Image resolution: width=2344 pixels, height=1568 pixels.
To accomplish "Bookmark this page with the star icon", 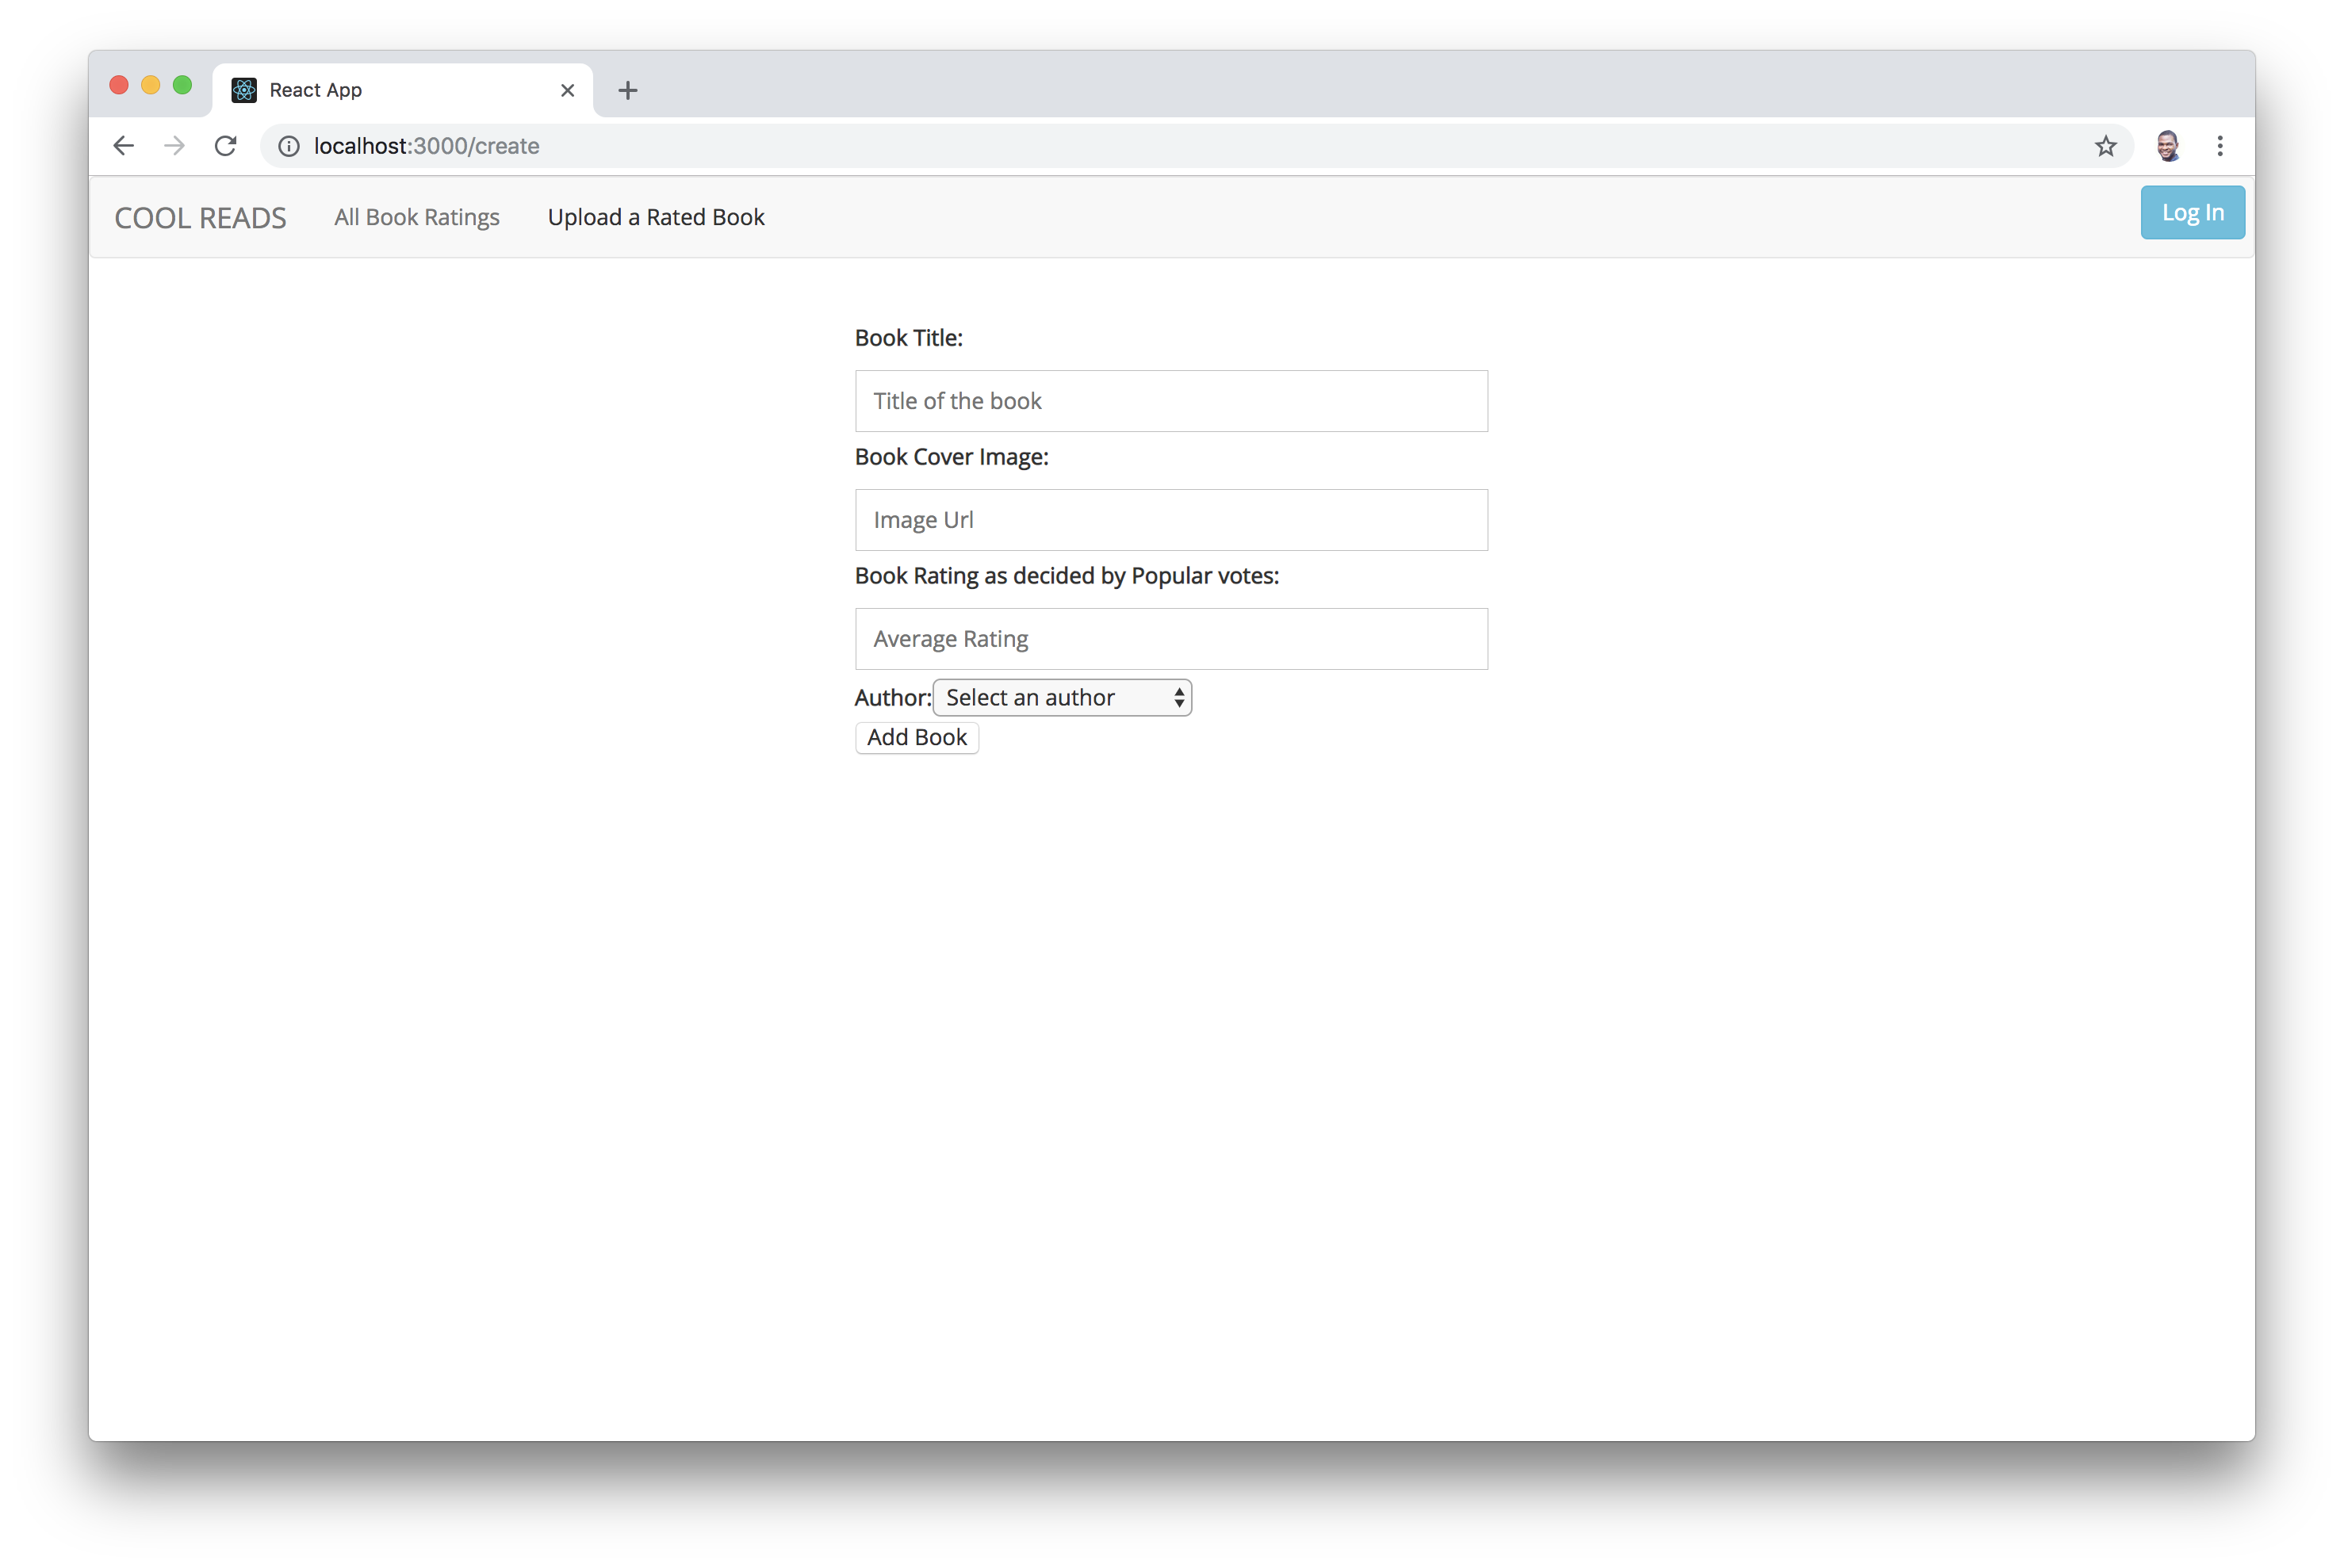I will 2105,146.
